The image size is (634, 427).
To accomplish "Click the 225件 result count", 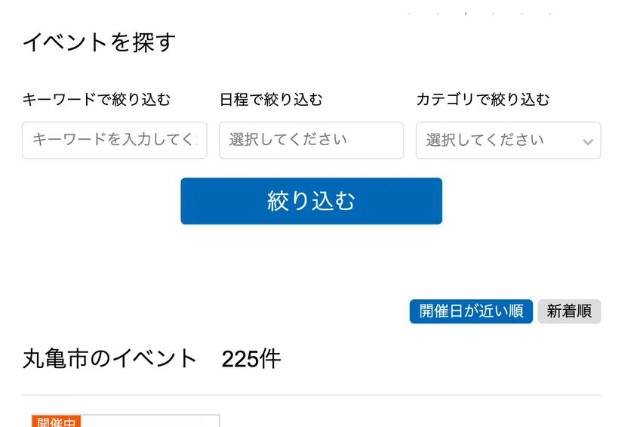I will click(251, 359).
